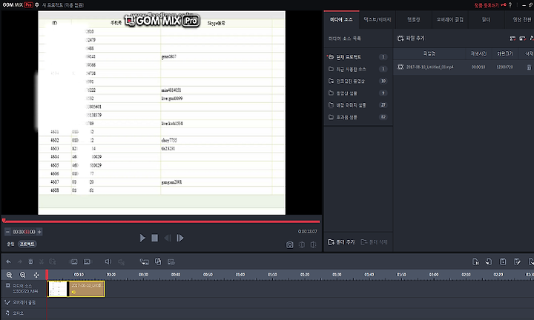Click the red preview seek bar
The height and width of the screenshot is (320, 534).
click(x=162, y=221)
